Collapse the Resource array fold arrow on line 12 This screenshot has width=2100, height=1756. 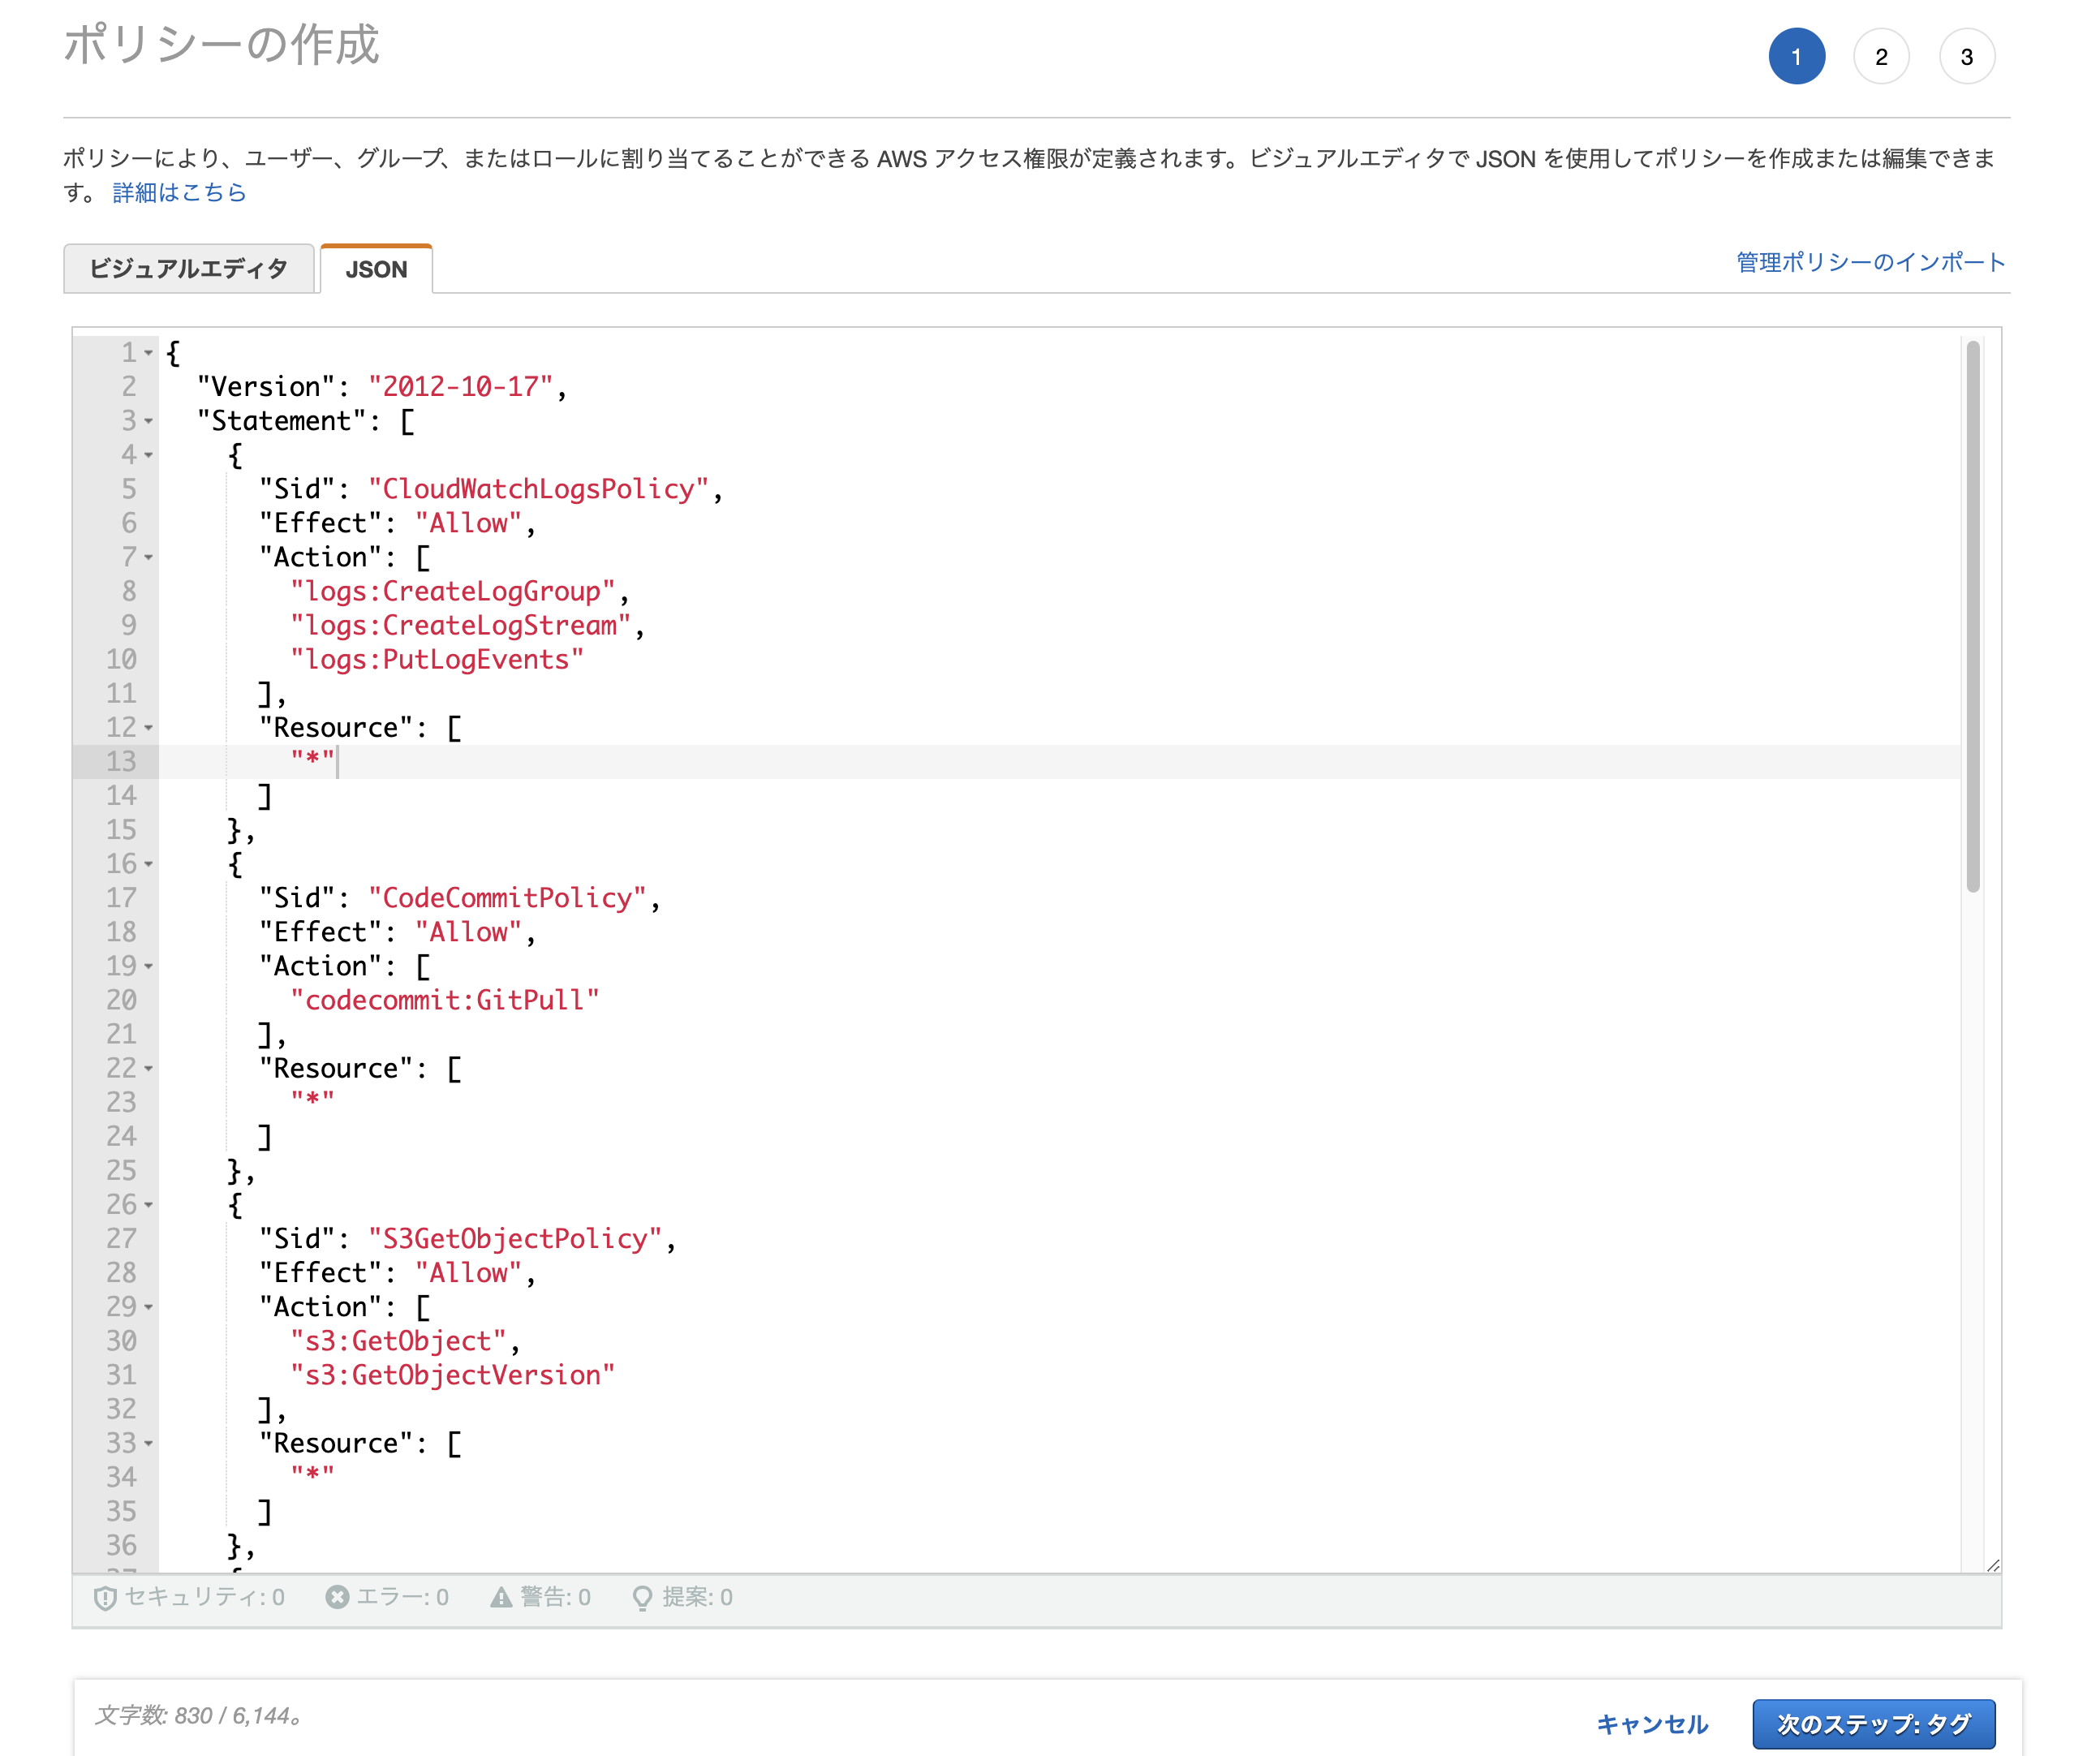148,729
